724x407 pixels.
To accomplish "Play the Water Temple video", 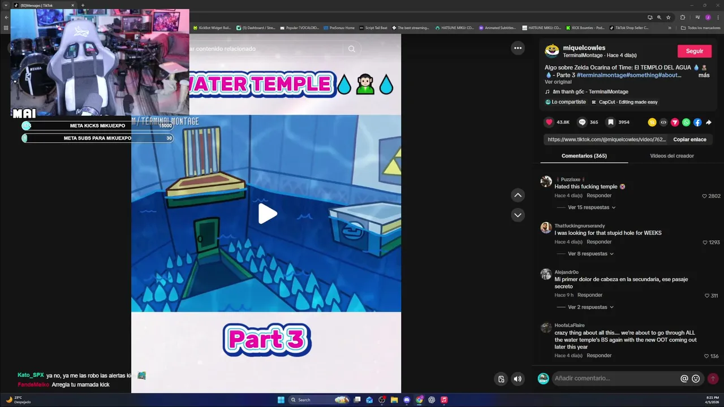I will click(x=268, y=214).
